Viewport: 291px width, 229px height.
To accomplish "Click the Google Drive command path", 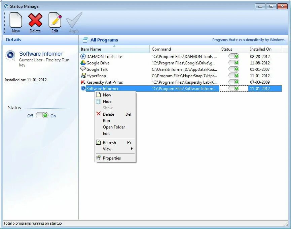I will (184, 63).
